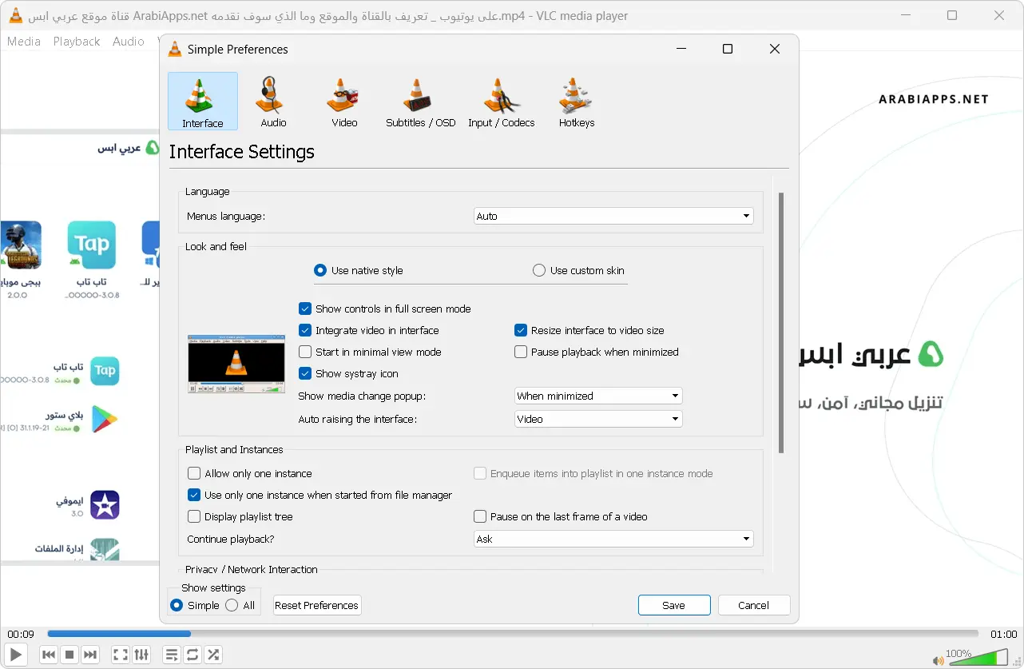This screenshot has height=669, width=1024.
Task: Select the Use custom skin option
Action: click(539, 269)
